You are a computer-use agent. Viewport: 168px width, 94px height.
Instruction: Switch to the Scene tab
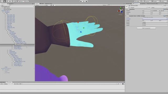coord(37,4)
